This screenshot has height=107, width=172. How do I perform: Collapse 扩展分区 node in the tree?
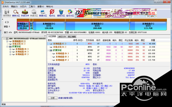click(x=7, y=47)
